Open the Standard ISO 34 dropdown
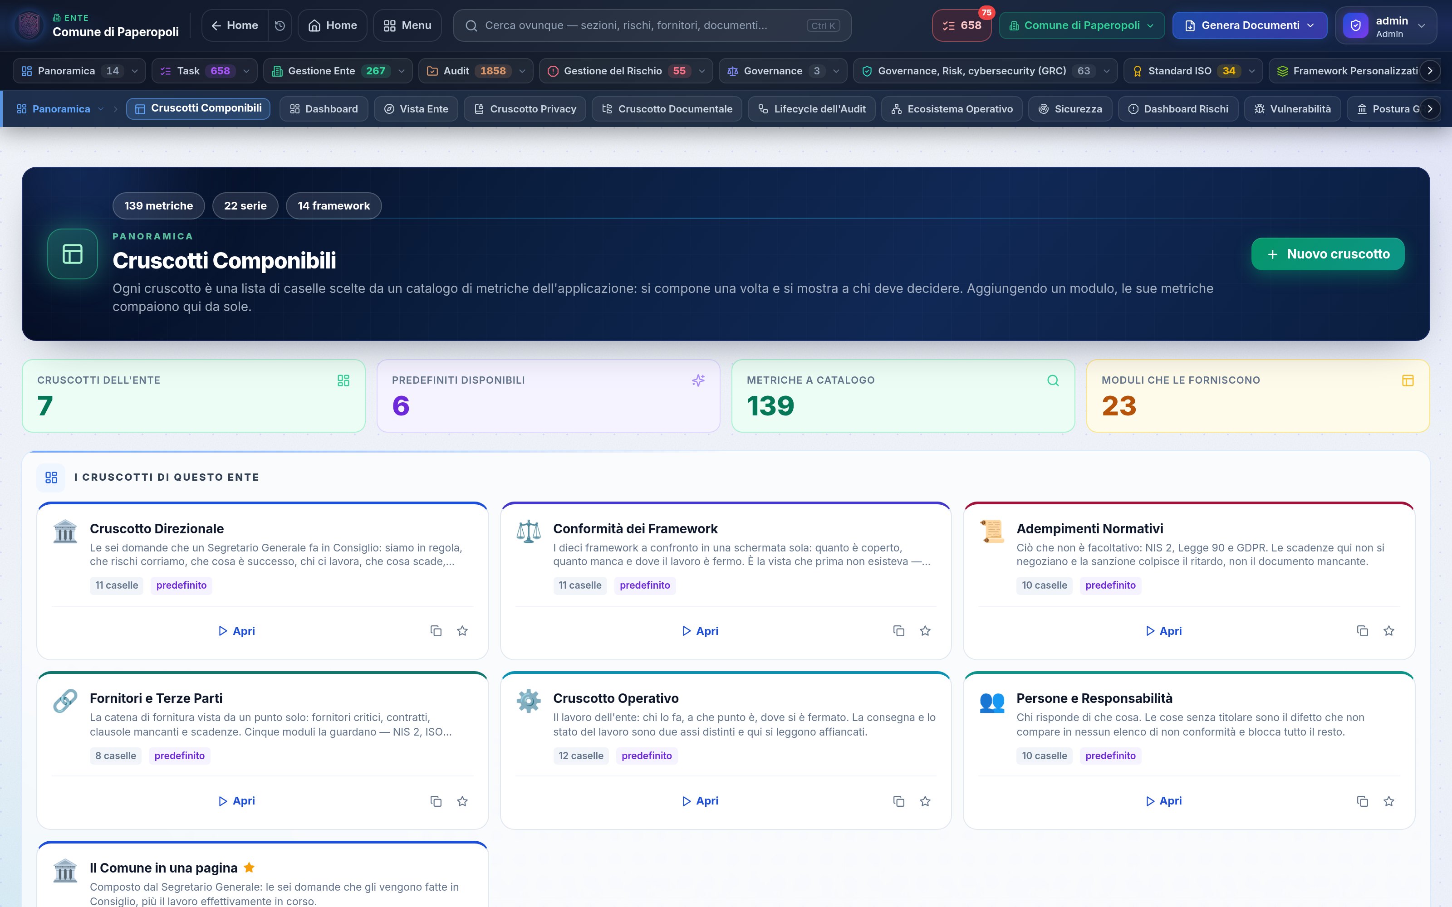 1193,71
